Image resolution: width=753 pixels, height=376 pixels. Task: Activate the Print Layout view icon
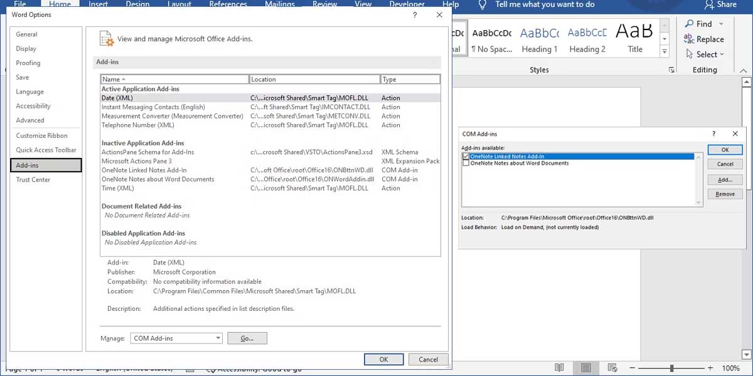[x=587, y=368]
